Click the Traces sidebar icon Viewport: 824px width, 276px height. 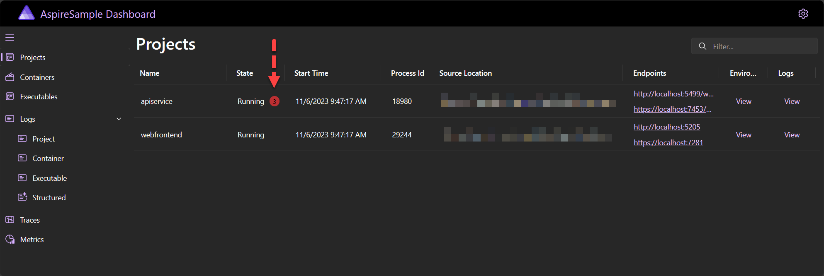(x=10, y=220)
